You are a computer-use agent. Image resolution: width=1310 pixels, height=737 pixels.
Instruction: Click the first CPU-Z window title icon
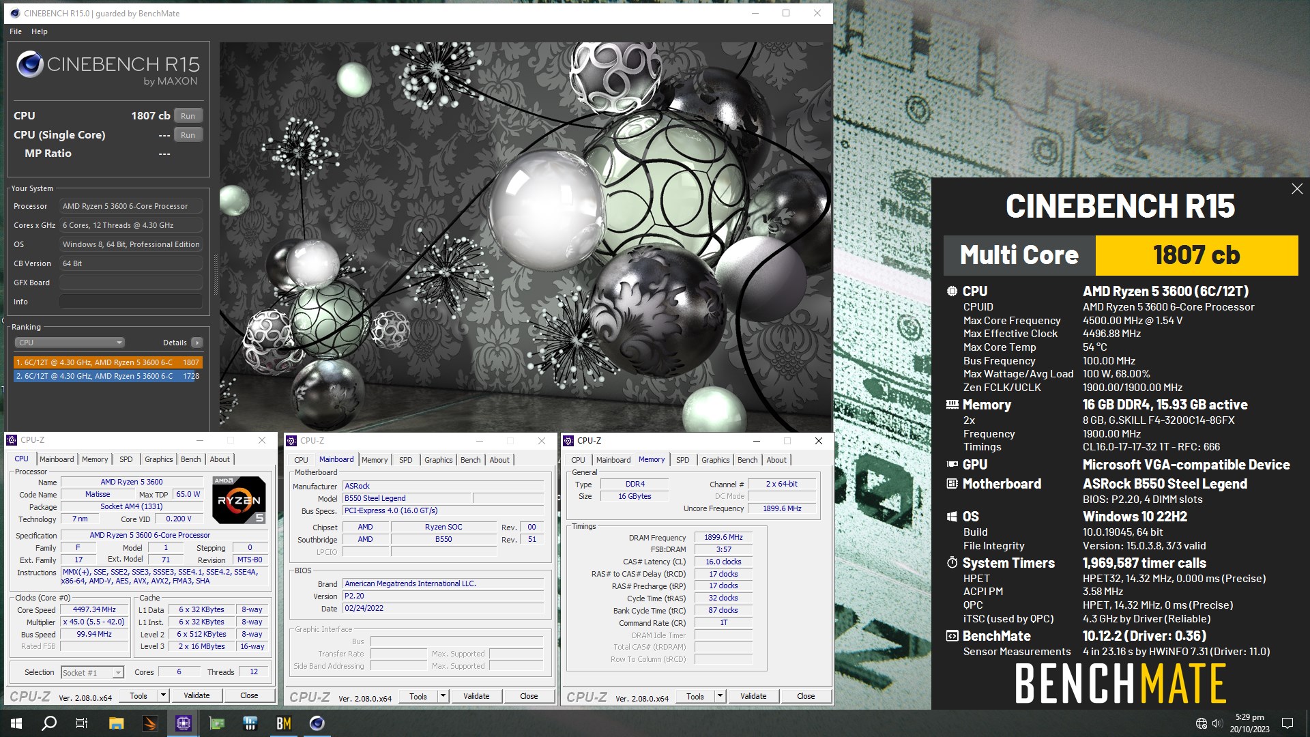[12, 440]
